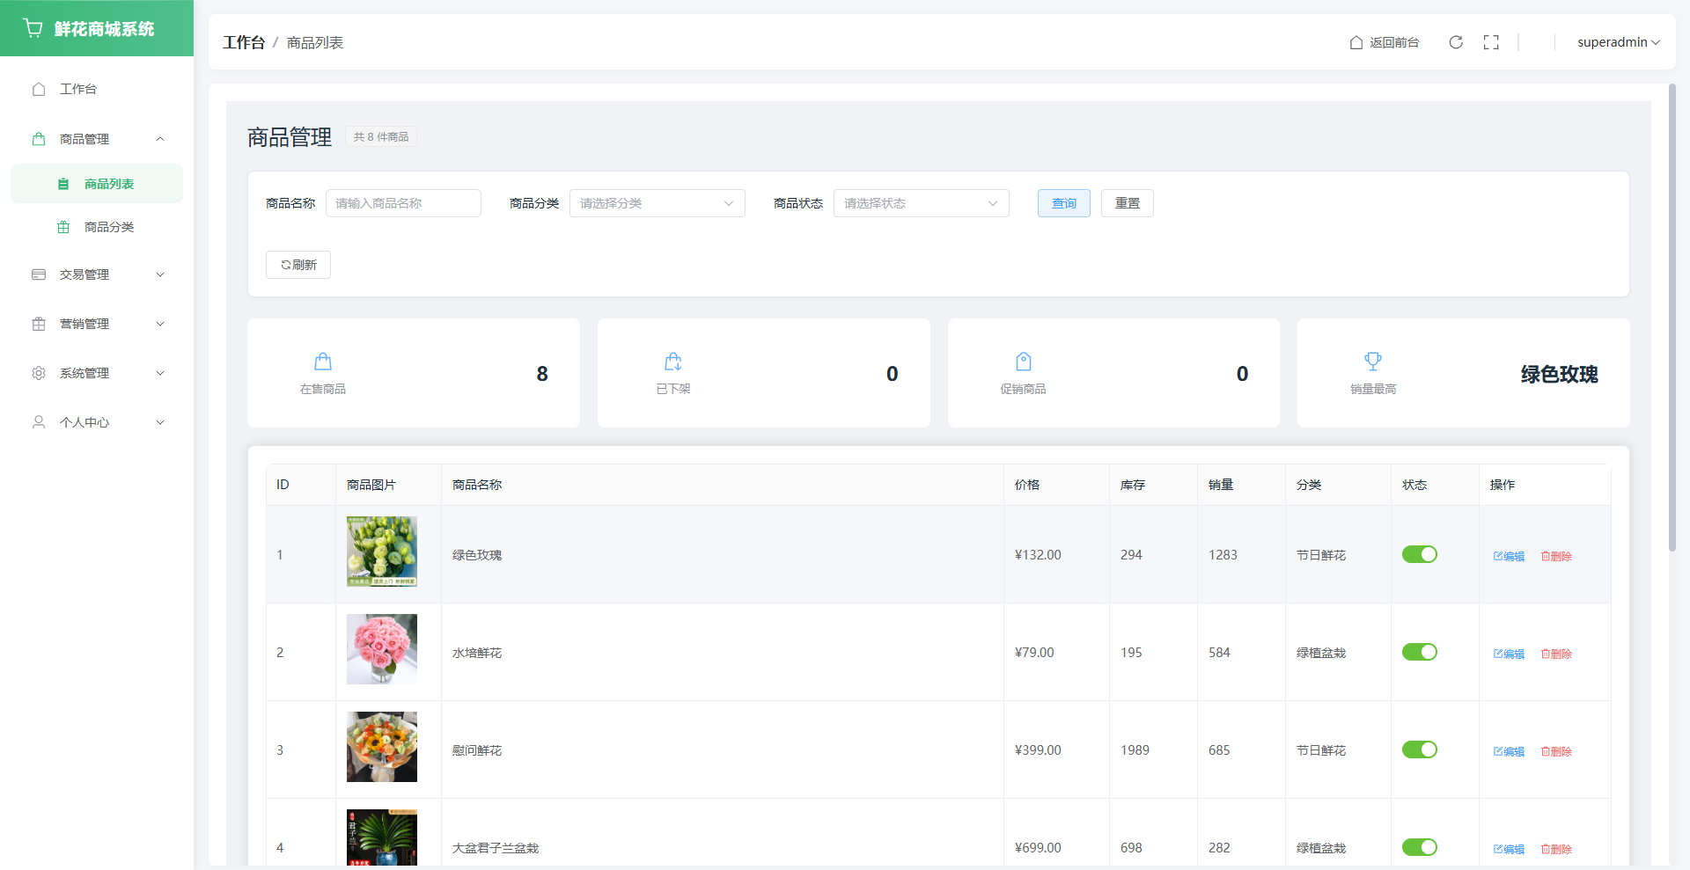1690x870 pixels.
Task: Click the 返回前台 home icon
Action: point(1356,42)
